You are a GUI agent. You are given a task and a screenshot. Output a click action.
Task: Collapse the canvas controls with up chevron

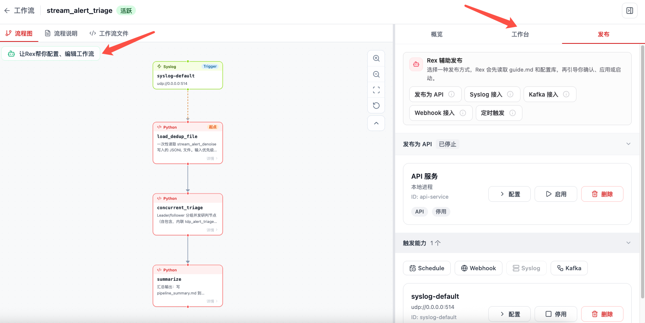click(x=376, y=123)
